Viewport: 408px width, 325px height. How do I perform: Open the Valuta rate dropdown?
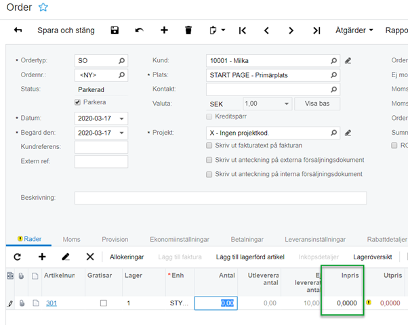tap(287, 104)
